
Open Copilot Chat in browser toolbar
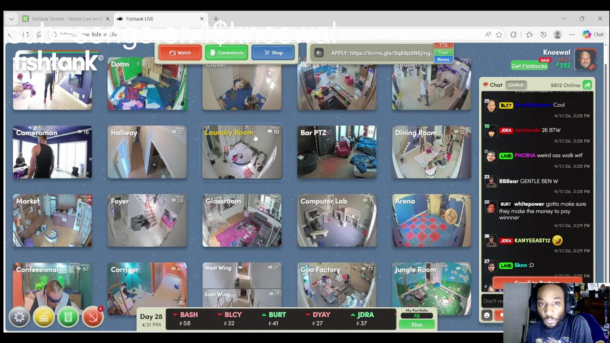pyautogui.click(x=593, y=34)
